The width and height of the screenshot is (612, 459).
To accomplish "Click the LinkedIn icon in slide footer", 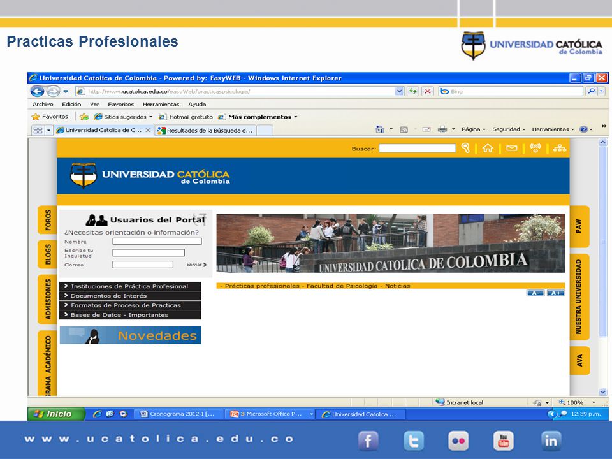I will tap(551, 441).
